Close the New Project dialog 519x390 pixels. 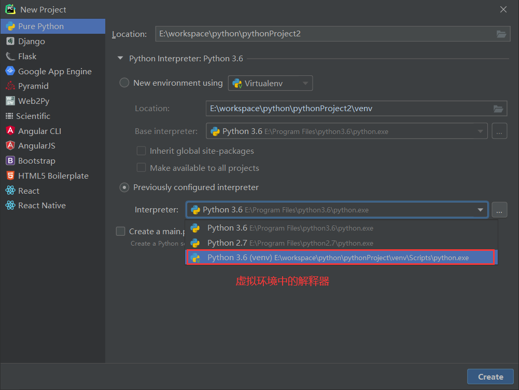point(503,9)
